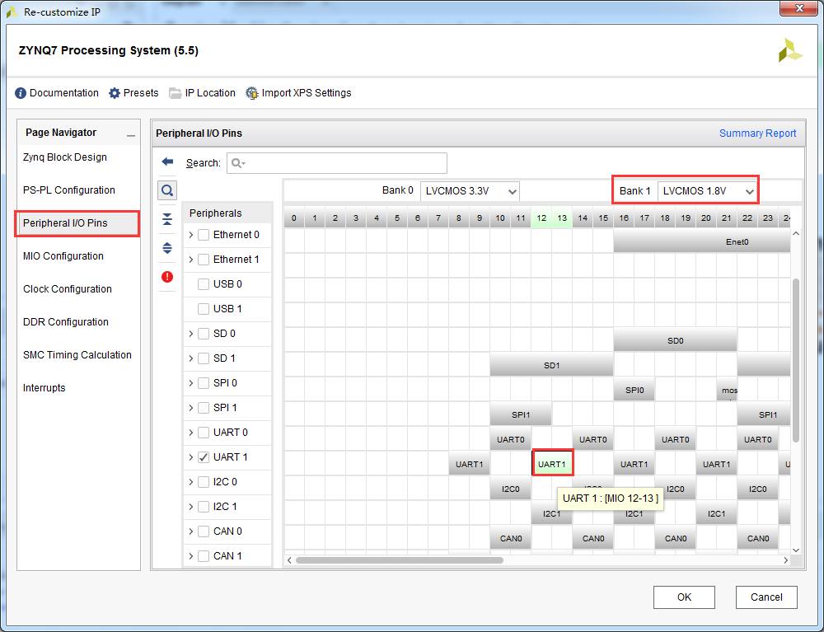Click the Documentation link text
The width and height of the screenshot is (824, 632).
point(64,93)
